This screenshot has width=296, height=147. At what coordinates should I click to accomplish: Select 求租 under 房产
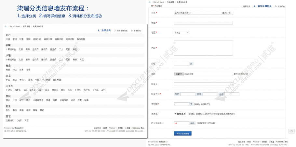[15, 39]
